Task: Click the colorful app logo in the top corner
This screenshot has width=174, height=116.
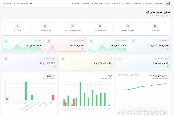Action: coord(168,3)
